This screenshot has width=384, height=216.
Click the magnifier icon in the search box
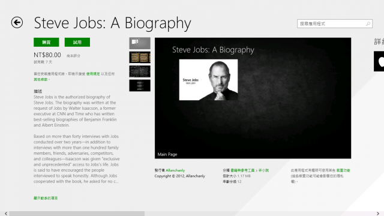pyautogui.click(x=368, y=24)
